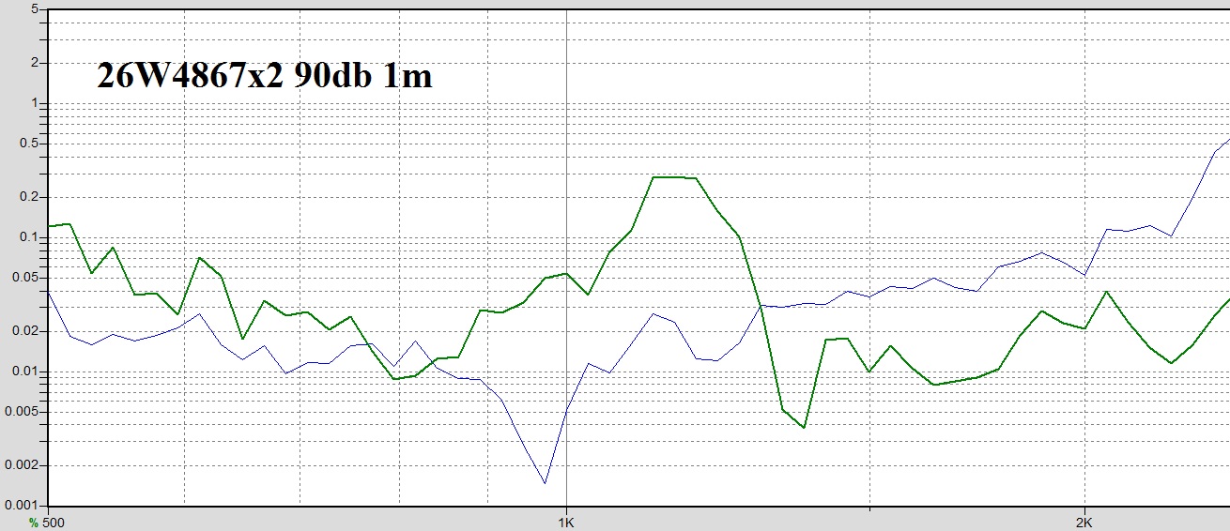
Task: Click the green curve's peak near 0.2
Action: (x=674, y=177)
